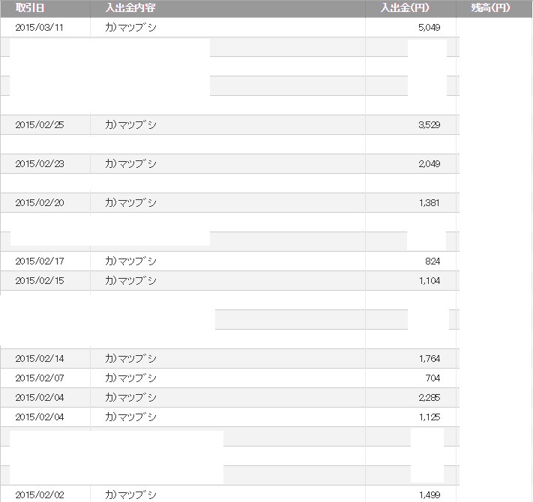Select the date 2015/02/02

tap(40, 495)
